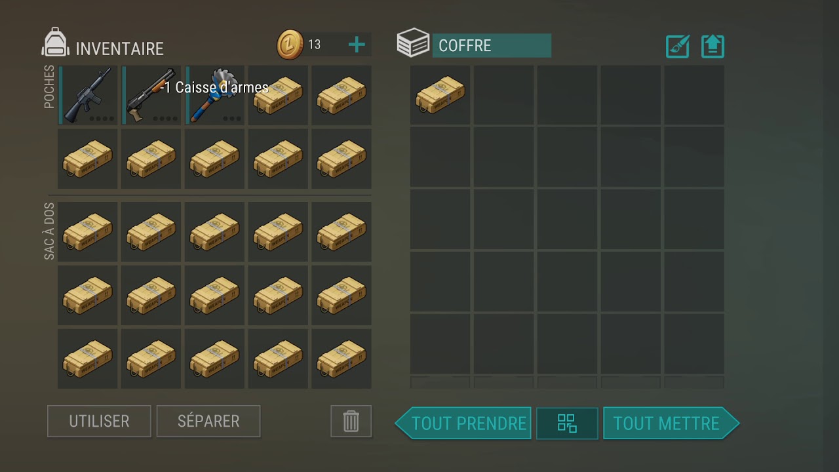Image resolution: width=839 pixels, height=472 pixels.
Task: Click the chest upgrade arrow icon
Action: pyautogui.click(x=712, y=46)
